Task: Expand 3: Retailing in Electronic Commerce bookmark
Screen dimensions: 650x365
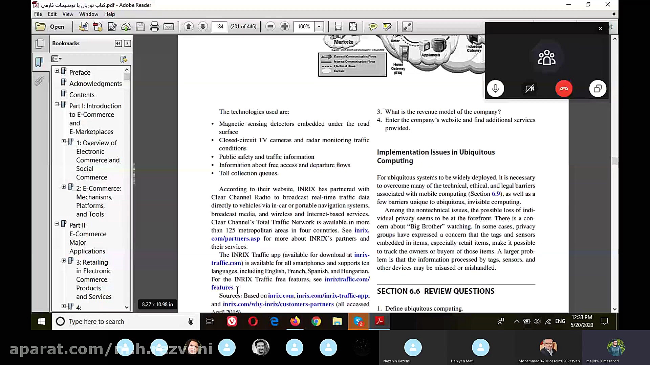Action: [x=63, y=261]
